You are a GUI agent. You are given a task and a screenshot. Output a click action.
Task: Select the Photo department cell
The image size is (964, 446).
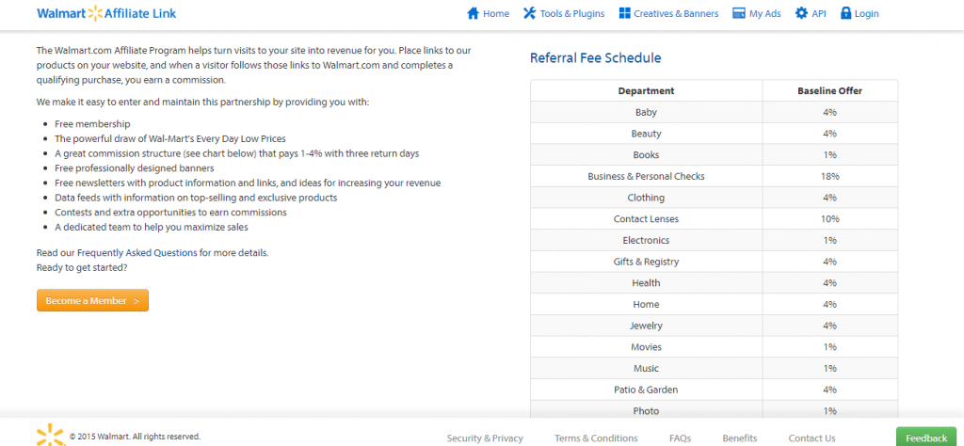click(x=646, y=410)
